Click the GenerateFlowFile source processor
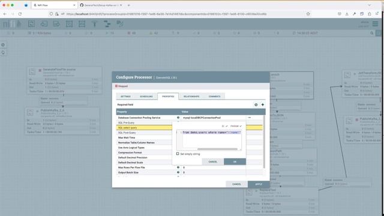The width and height of the screenshot is (384, 216). (64, 80)
